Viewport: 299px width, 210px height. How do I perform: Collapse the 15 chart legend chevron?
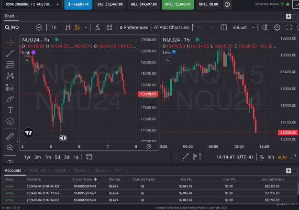tap(167, 60)
